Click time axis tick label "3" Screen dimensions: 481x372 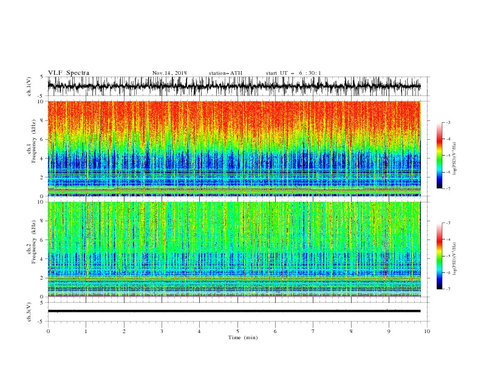coord(162,331)
